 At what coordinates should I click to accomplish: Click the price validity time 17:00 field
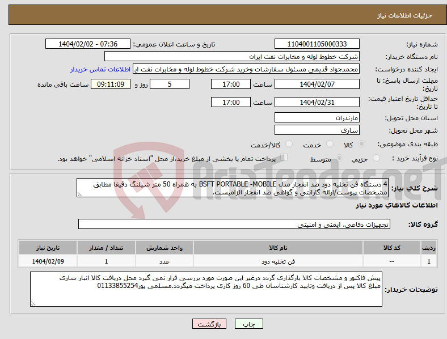231,102
